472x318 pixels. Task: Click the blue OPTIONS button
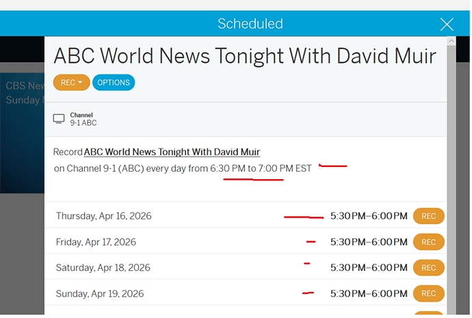pos(114,83)
